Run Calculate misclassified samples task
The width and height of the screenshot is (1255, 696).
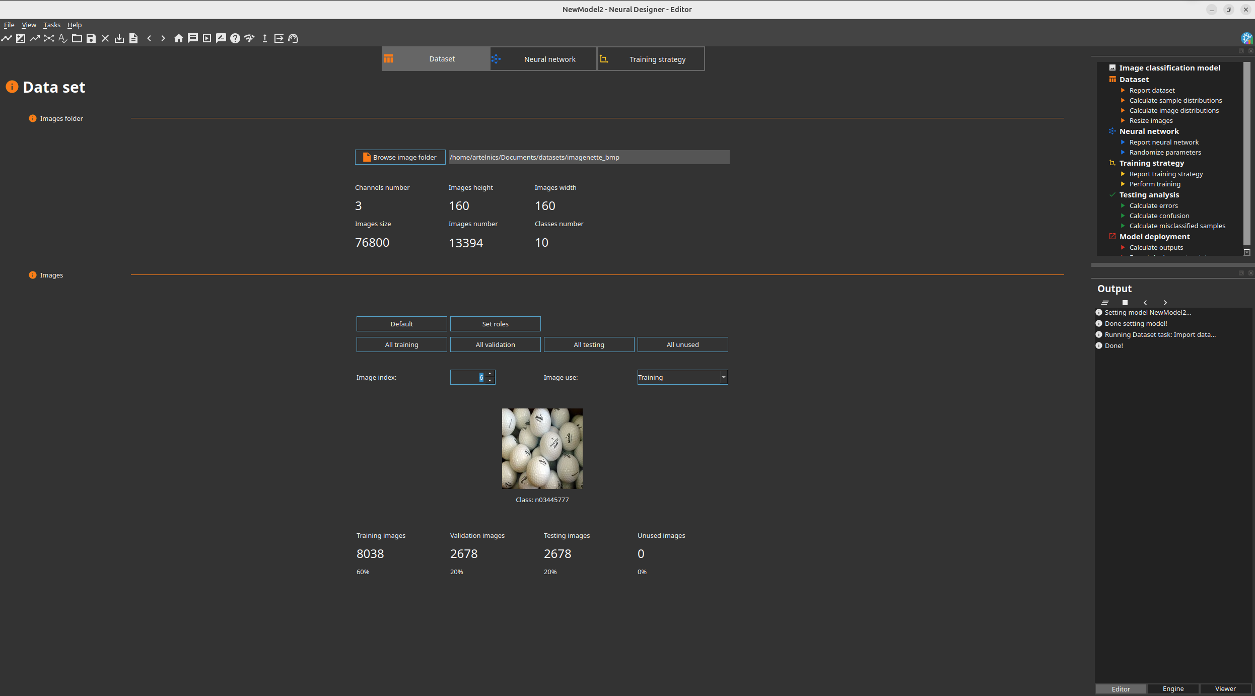click(x=1177, y=226)
